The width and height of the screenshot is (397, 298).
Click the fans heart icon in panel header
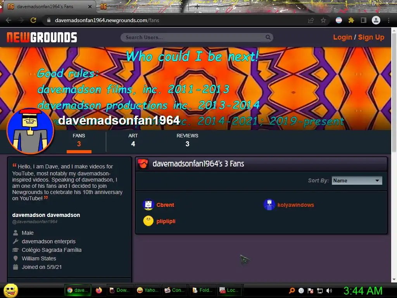pyautogui.click(x=143, y=164)
